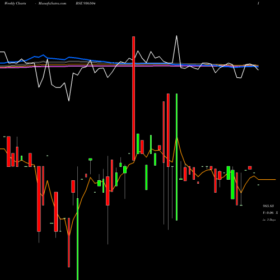
Task: Click the lowest trough of the white indicator line
Action: click(69, 101)
